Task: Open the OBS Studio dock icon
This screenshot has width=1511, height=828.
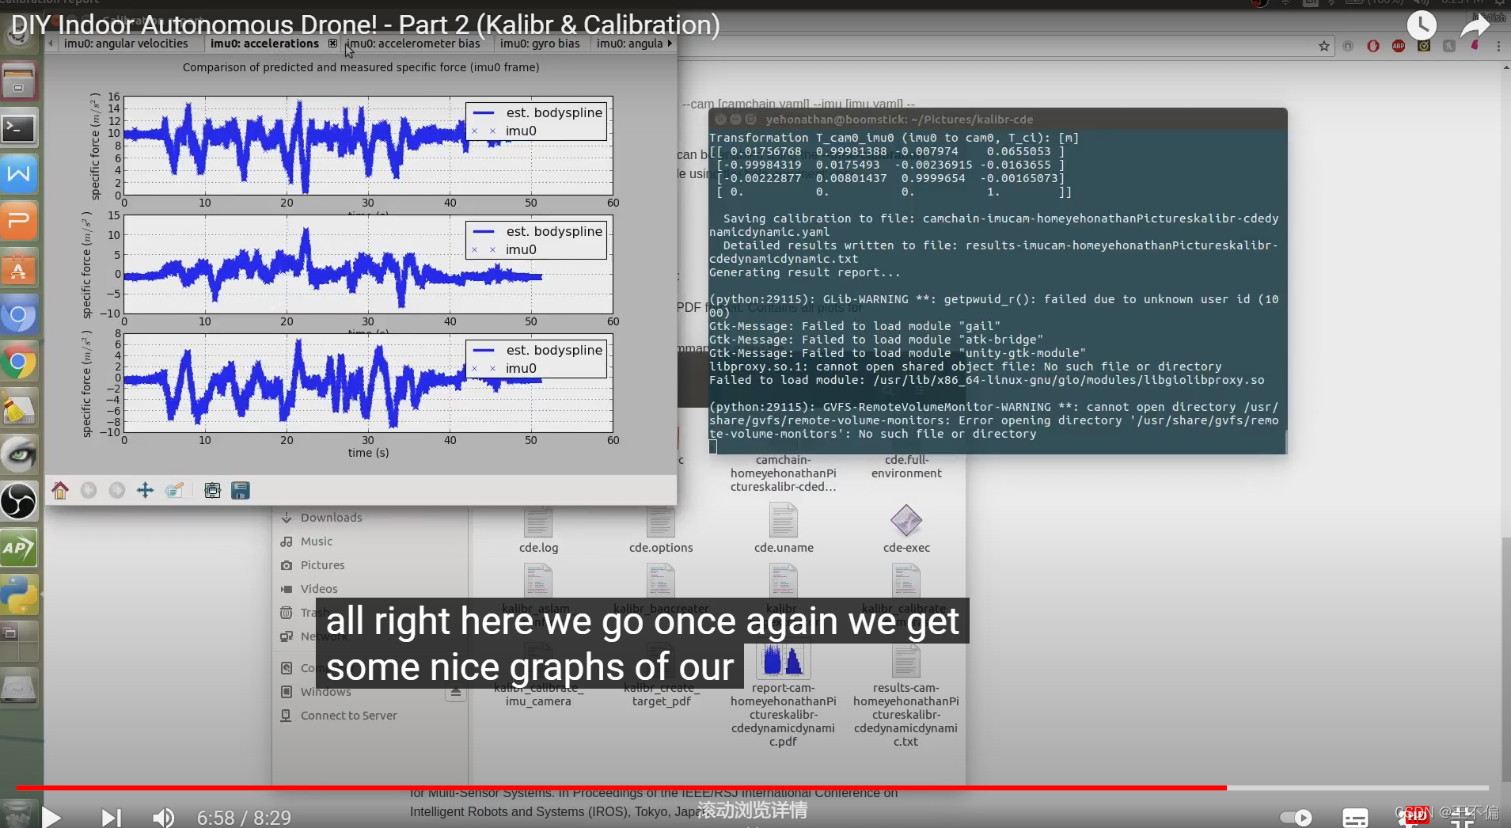Action: [19, 501]
